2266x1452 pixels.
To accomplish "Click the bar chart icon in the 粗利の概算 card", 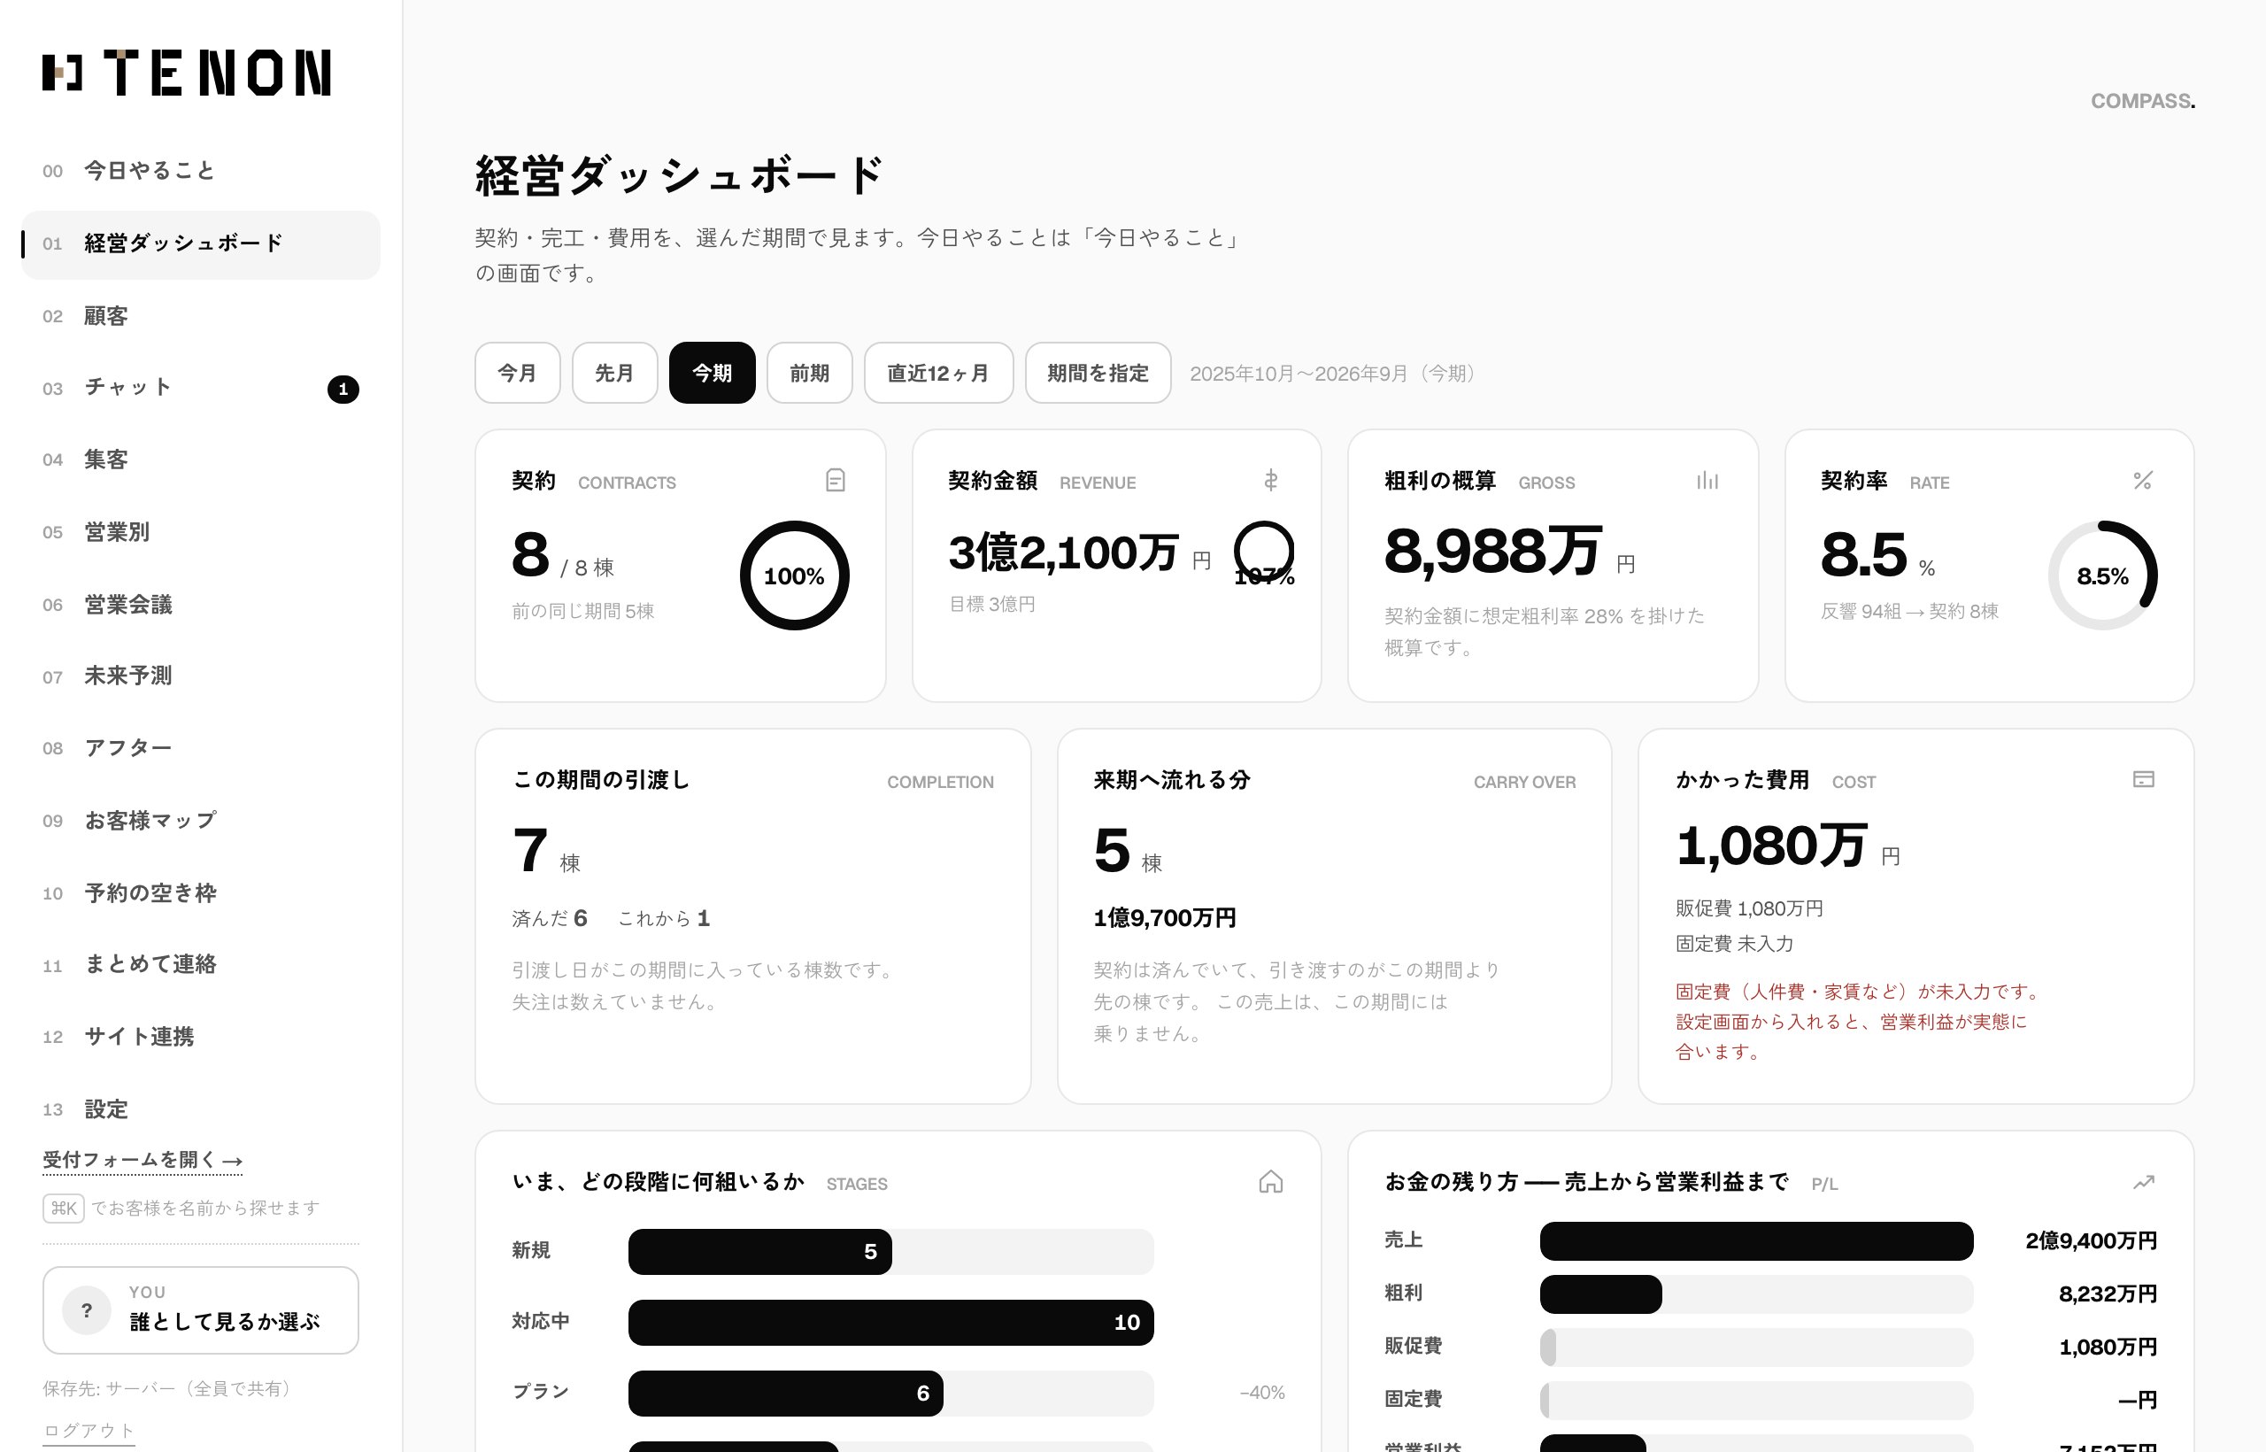I will 1707,481.
